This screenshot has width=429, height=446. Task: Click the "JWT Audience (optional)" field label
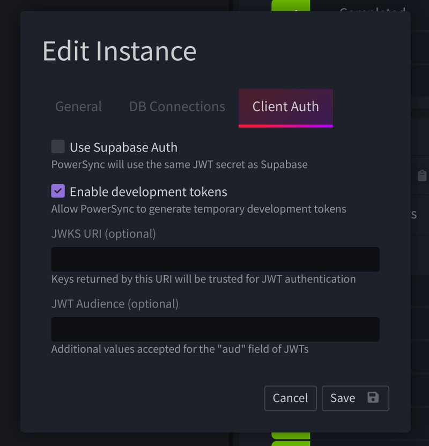(x=115, y=304)
